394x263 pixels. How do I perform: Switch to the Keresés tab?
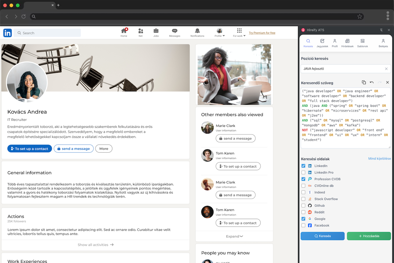point(308,43)
